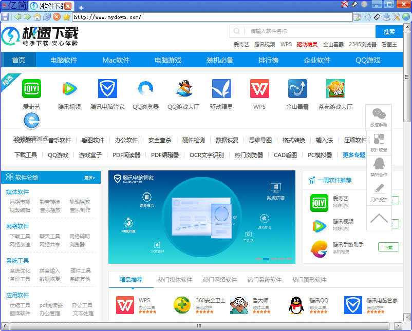Select the active blue carousel indicator dash

[266, 259]
